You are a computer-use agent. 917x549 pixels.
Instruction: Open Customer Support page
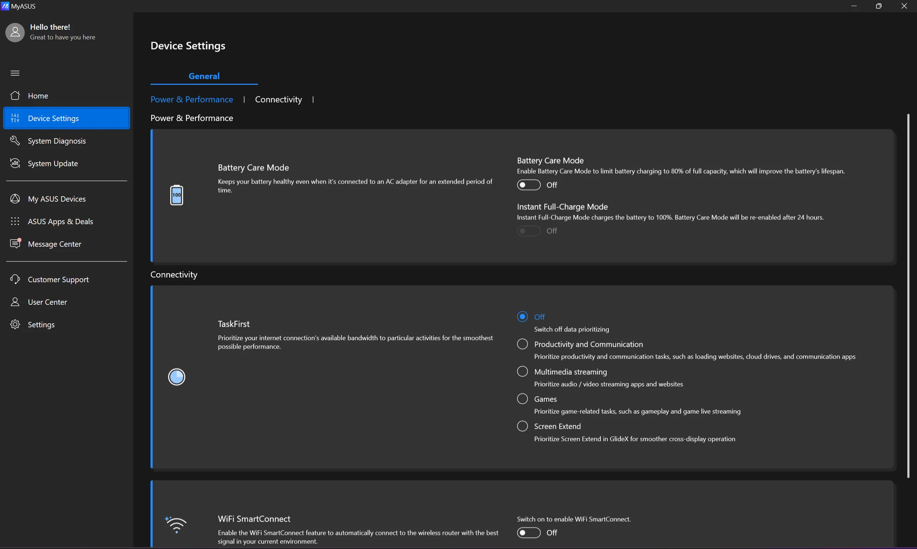click(x=58, y=280)
